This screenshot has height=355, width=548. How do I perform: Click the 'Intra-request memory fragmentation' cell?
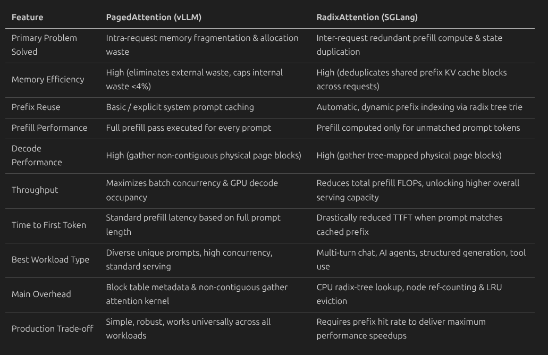202,45
